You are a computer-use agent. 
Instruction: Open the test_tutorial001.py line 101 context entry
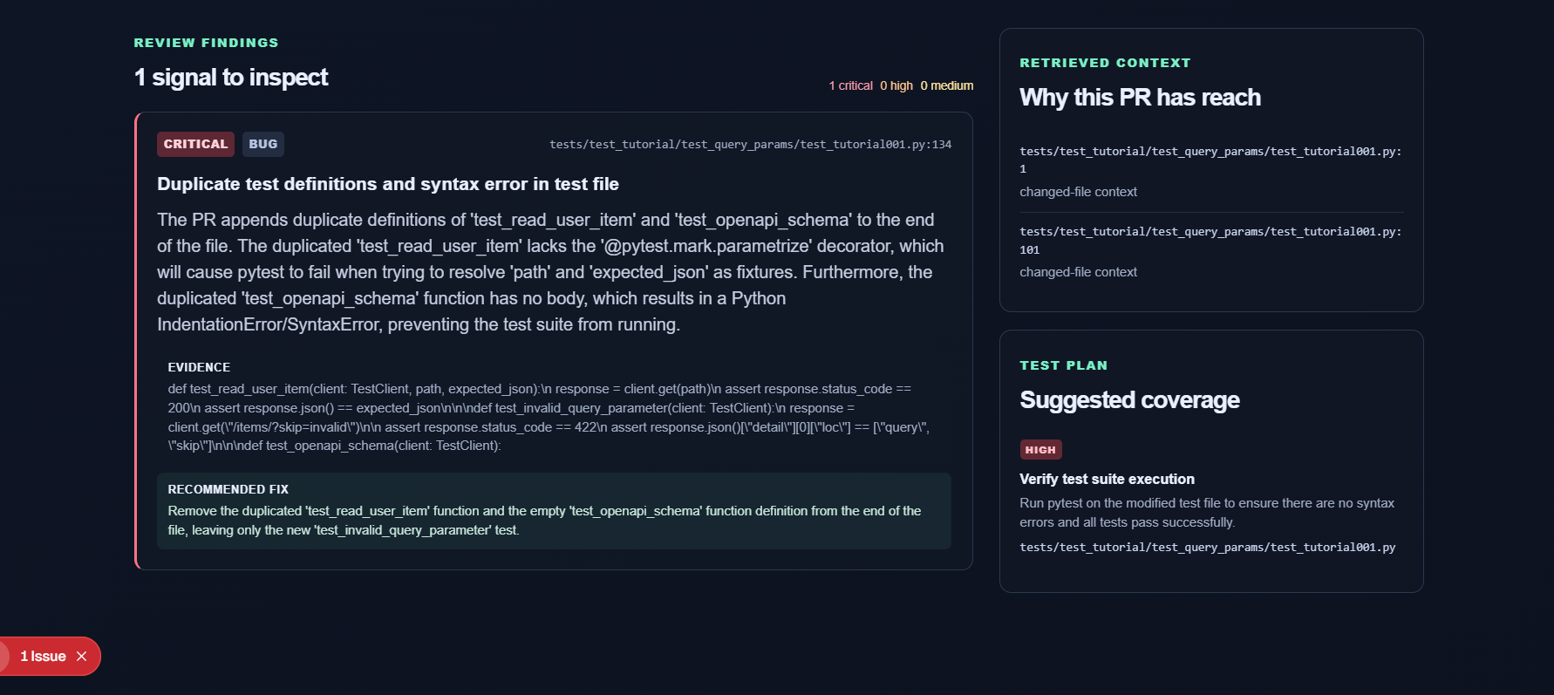pyautogui.click(x=1211, y=252)
